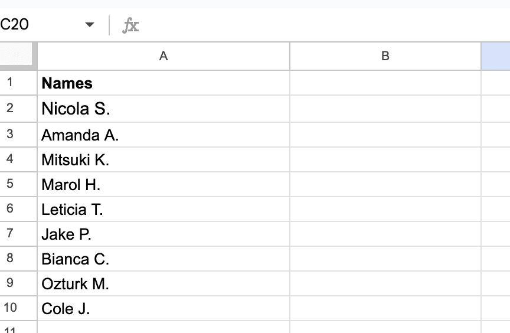Select column A header

pyautogui.click(x=164, y=56)
